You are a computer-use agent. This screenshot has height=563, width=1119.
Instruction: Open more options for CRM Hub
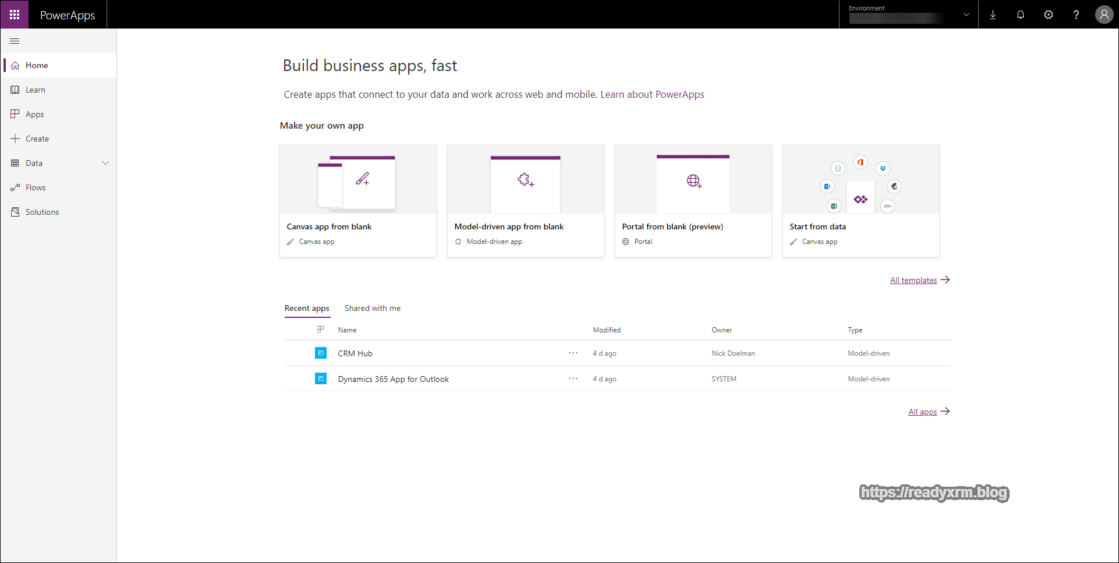click(x=573, y=353)
